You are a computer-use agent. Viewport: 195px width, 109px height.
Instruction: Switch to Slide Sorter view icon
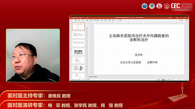click(166, 80)
